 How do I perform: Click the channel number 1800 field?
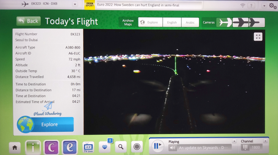tap(256, 147)
